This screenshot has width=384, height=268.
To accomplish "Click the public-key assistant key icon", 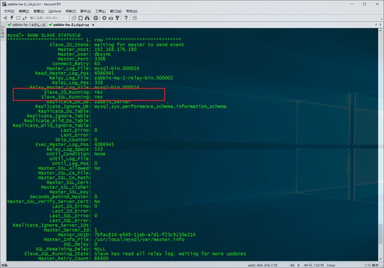I will (x=117, y=18).
